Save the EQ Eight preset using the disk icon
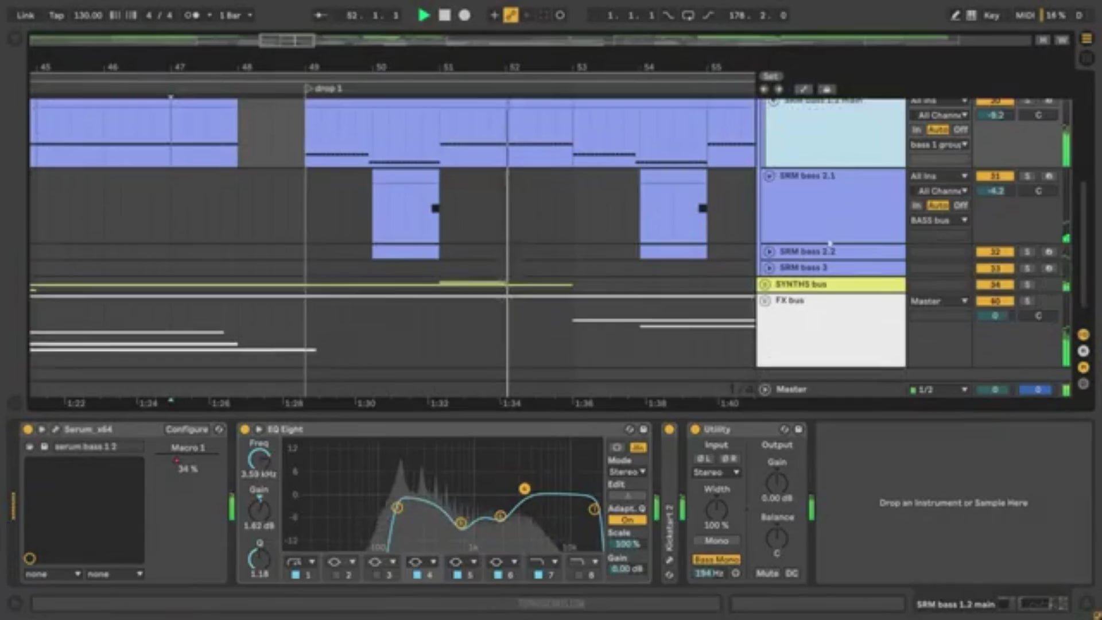The height and width of the screenshot is (620, 1102). click(643, 429)
